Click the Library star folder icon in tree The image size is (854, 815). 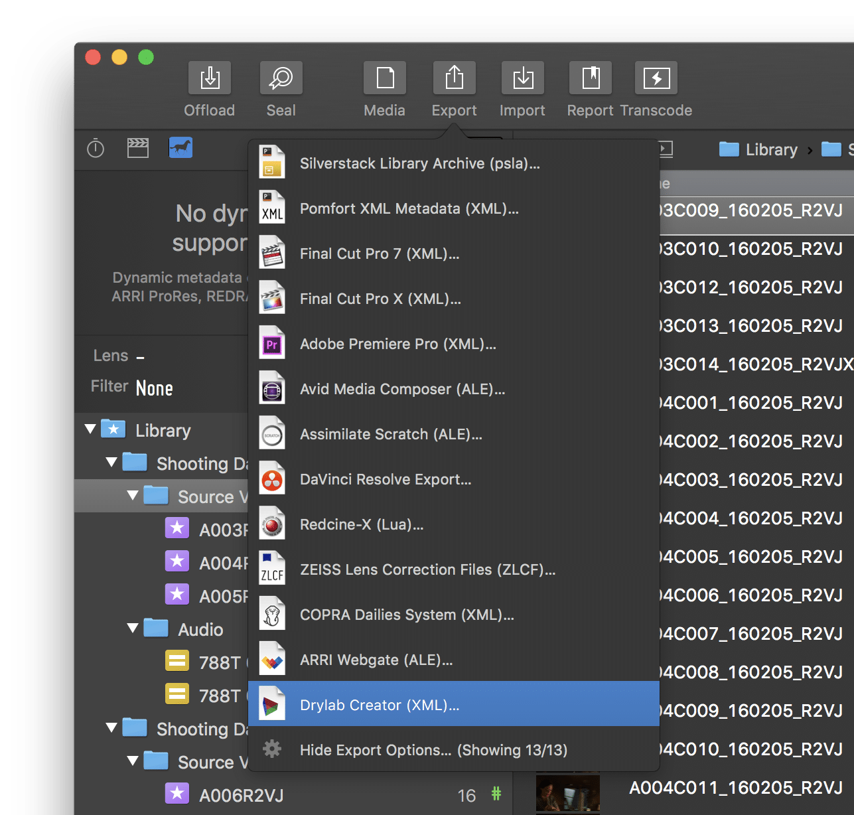coord(113,429)
